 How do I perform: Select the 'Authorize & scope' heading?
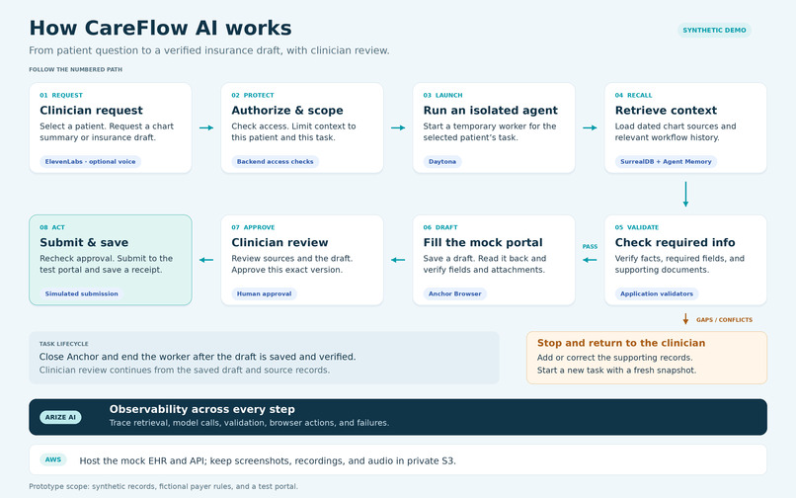(x=287, y=111)
